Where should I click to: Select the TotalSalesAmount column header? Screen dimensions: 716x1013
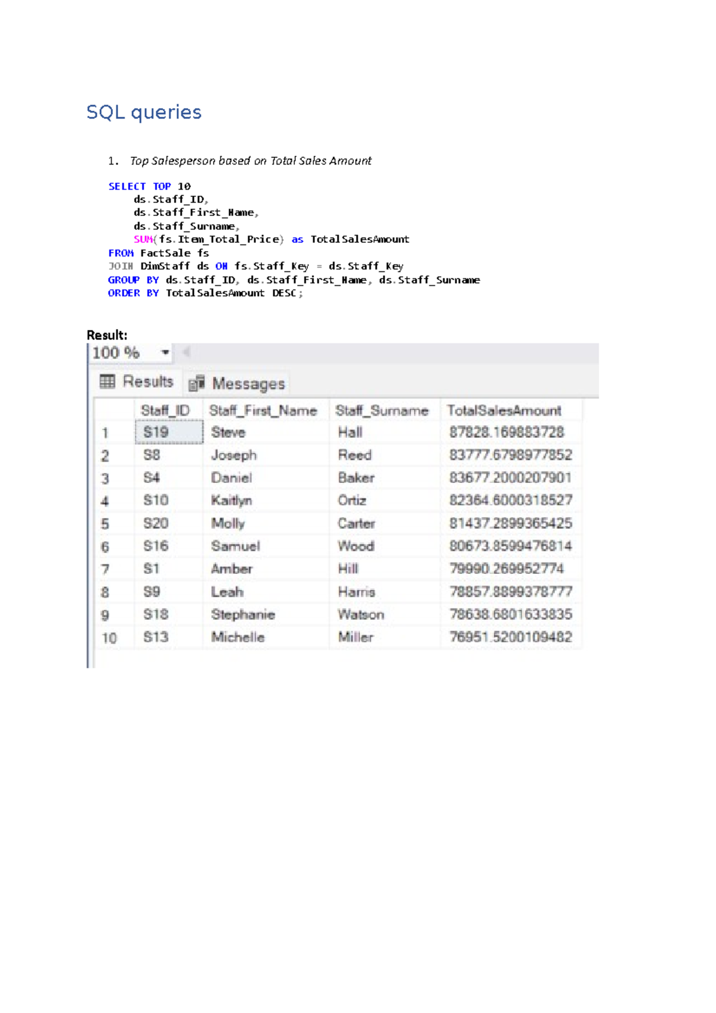coord(504,410)
